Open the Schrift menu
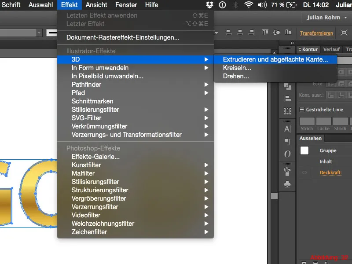Viewport: 352px width, 264px height. coord(11,5)
